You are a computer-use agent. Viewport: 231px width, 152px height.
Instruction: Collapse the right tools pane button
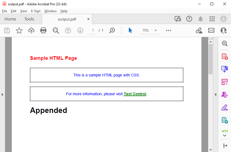[x=225, y=146]
